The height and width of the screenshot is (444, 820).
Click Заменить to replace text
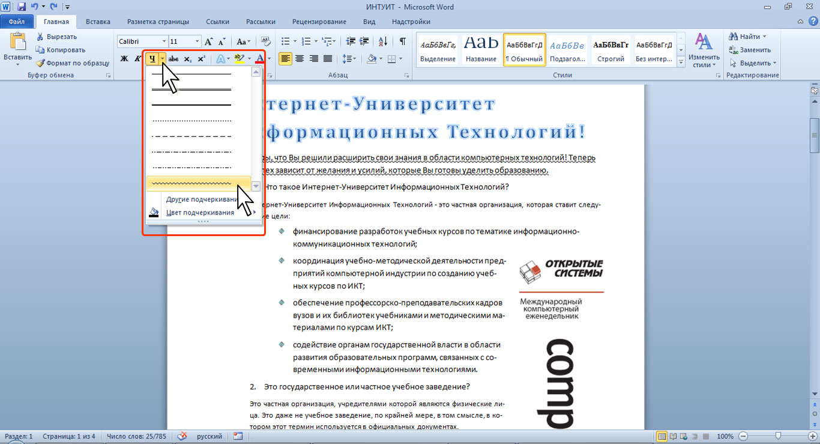tap(750, 50)
